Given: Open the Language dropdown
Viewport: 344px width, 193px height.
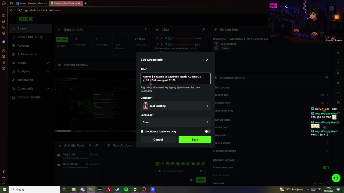Looking at the screenshot, I should (x=176, y=122).
